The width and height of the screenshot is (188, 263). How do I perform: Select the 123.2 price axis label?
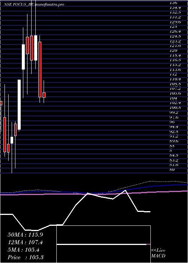(x=176, y=41)
